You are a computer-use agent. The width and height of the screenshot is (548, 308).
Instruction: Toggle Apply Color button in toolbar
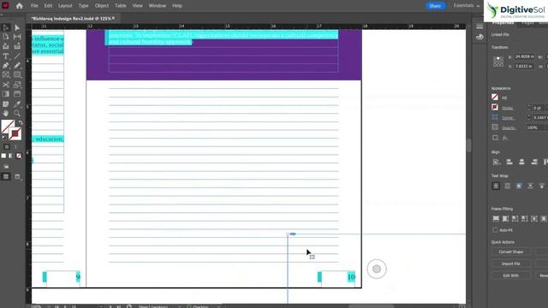(3, 156)
